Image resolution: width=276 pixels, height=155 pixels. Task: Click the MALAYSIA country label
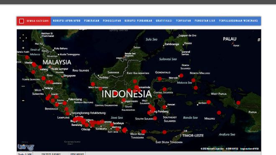(x=57, y=62)
